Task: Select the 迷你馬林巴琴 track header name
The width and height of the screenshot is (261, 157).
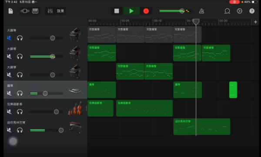Action: (16, 123)
